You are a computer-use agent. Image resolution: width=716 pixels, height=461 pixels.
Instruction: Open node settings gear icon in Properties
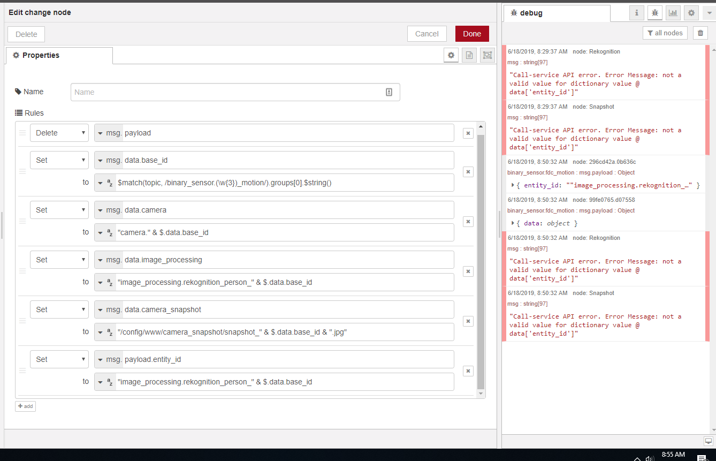point(451,55)
